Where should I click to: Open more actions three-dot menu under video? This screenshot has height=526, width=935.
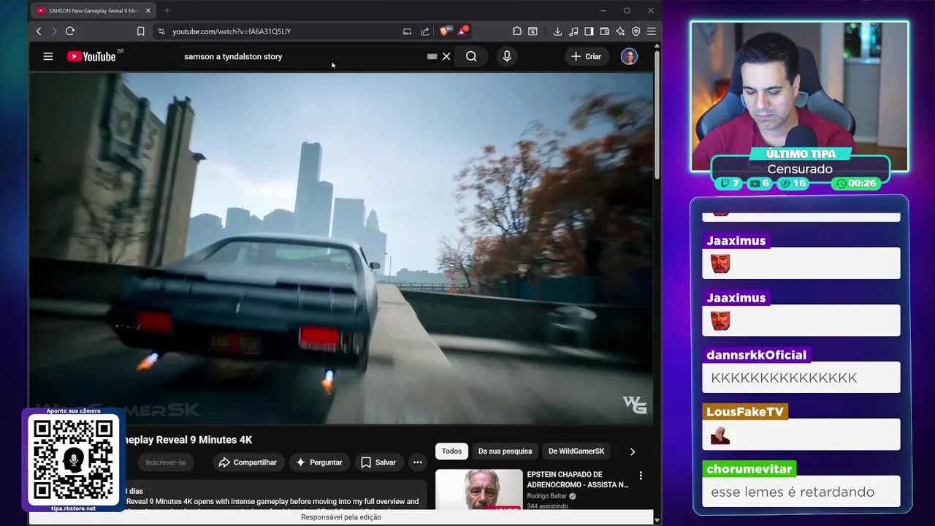click(417, 462)
